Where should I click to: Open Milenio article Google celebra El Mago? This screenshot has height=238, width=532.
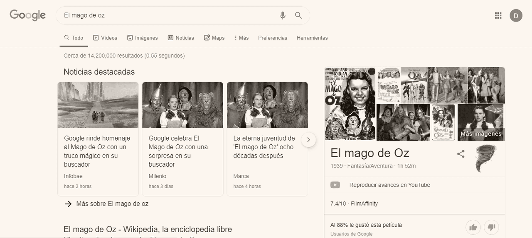178,151
